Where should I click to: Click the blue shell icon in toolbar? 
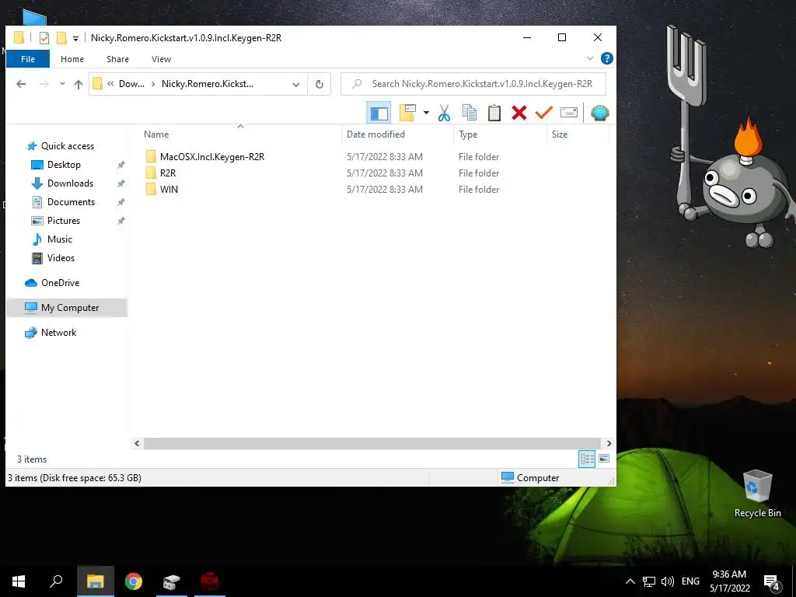click(x=599, y=113)
